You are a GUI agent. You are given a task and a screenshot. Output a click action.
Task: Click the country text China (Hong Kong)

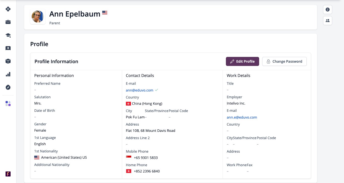(147, 104)
